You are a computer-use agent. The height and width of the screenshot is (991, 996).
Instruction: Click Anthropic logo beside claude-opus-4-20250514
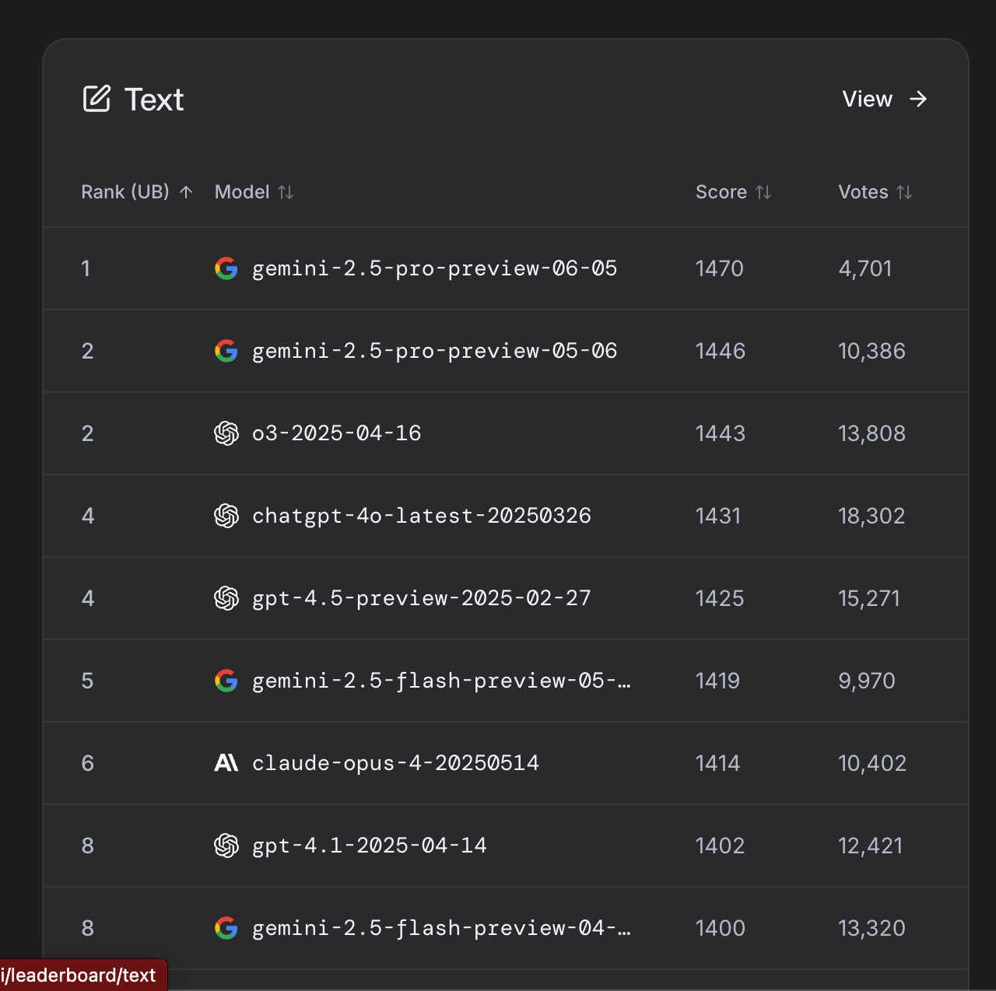[x=226, y=763]
